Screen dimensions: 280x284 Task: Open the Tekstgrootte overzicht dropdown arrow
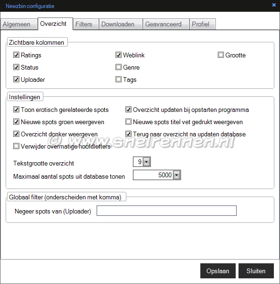click(x=146, y=162)
